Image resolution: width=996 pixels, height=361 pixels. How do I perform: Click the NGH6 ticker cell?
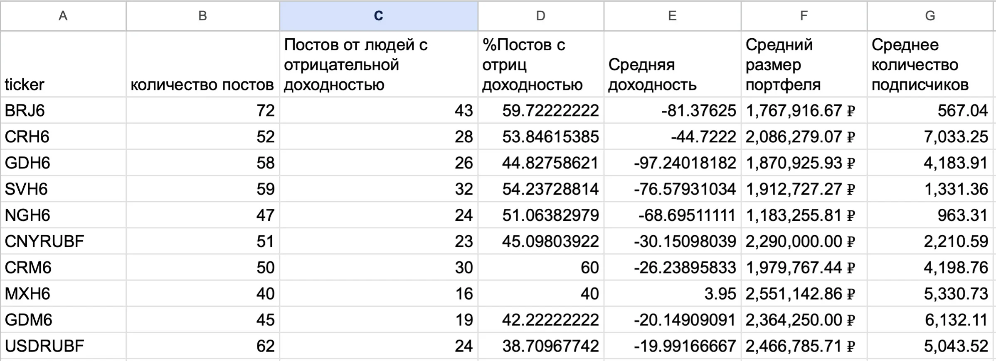63,215
